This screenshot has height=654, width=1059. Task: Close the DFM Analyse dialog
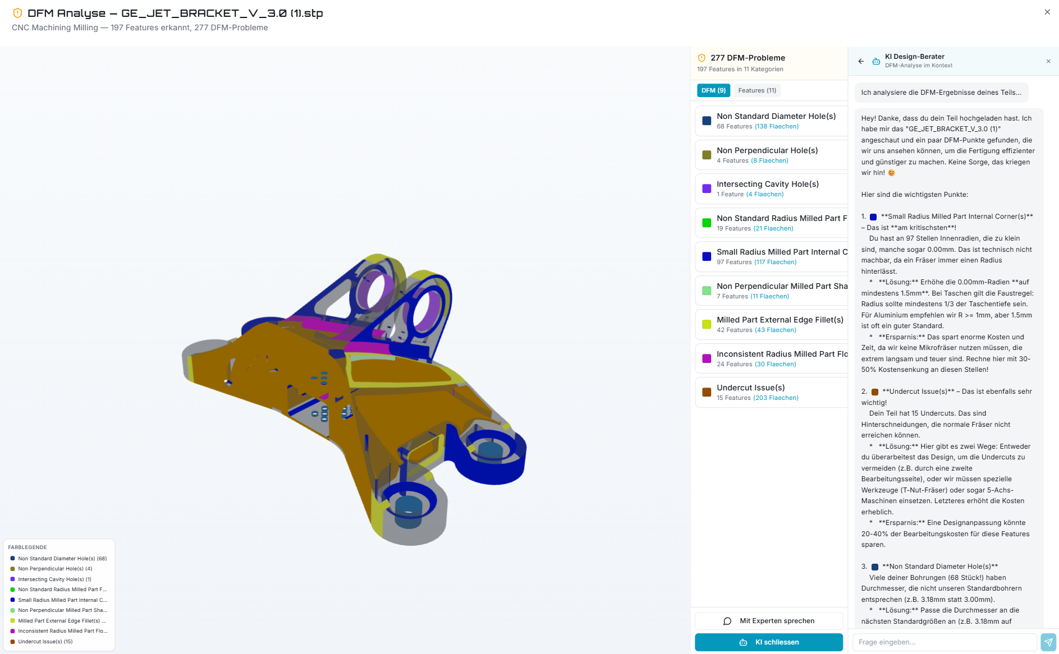coord(1047,12)
